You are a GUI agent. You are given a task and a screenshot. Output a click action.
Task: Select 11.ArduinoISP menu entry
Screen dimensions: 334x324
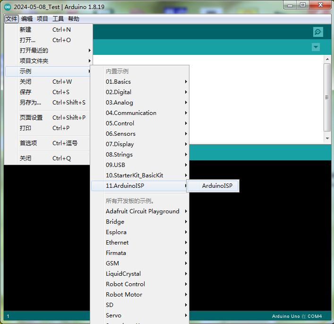point(140,186)
